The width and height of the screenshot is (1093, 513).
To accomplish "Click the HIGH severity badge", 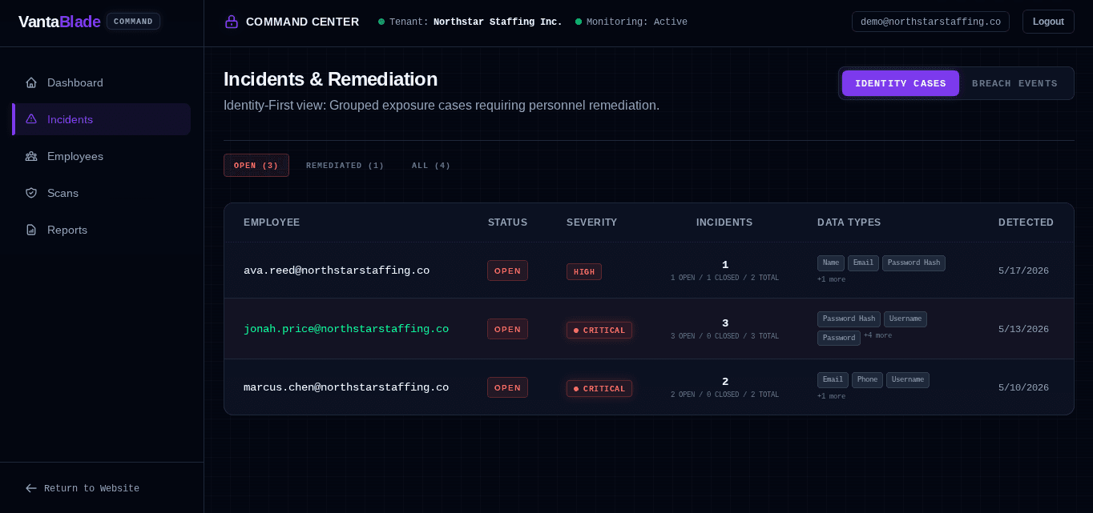I will click(584, 272).
